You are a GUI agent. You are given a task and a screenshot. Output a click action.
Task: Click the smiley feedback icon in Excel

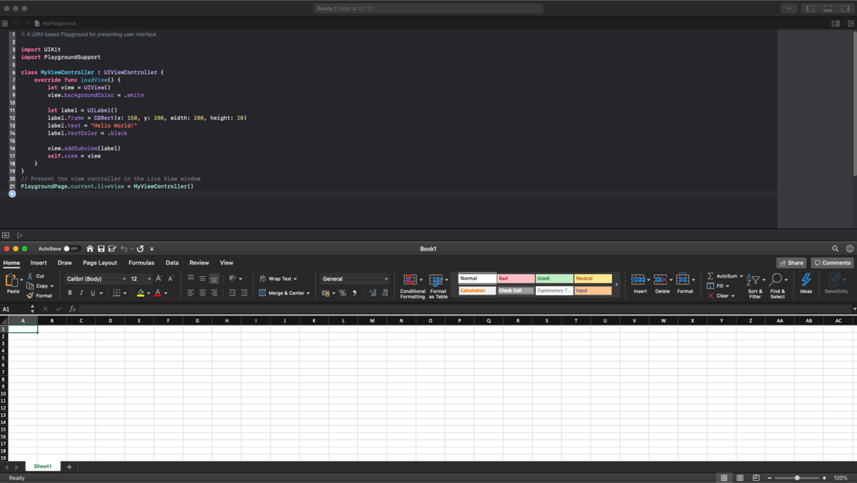849,249
